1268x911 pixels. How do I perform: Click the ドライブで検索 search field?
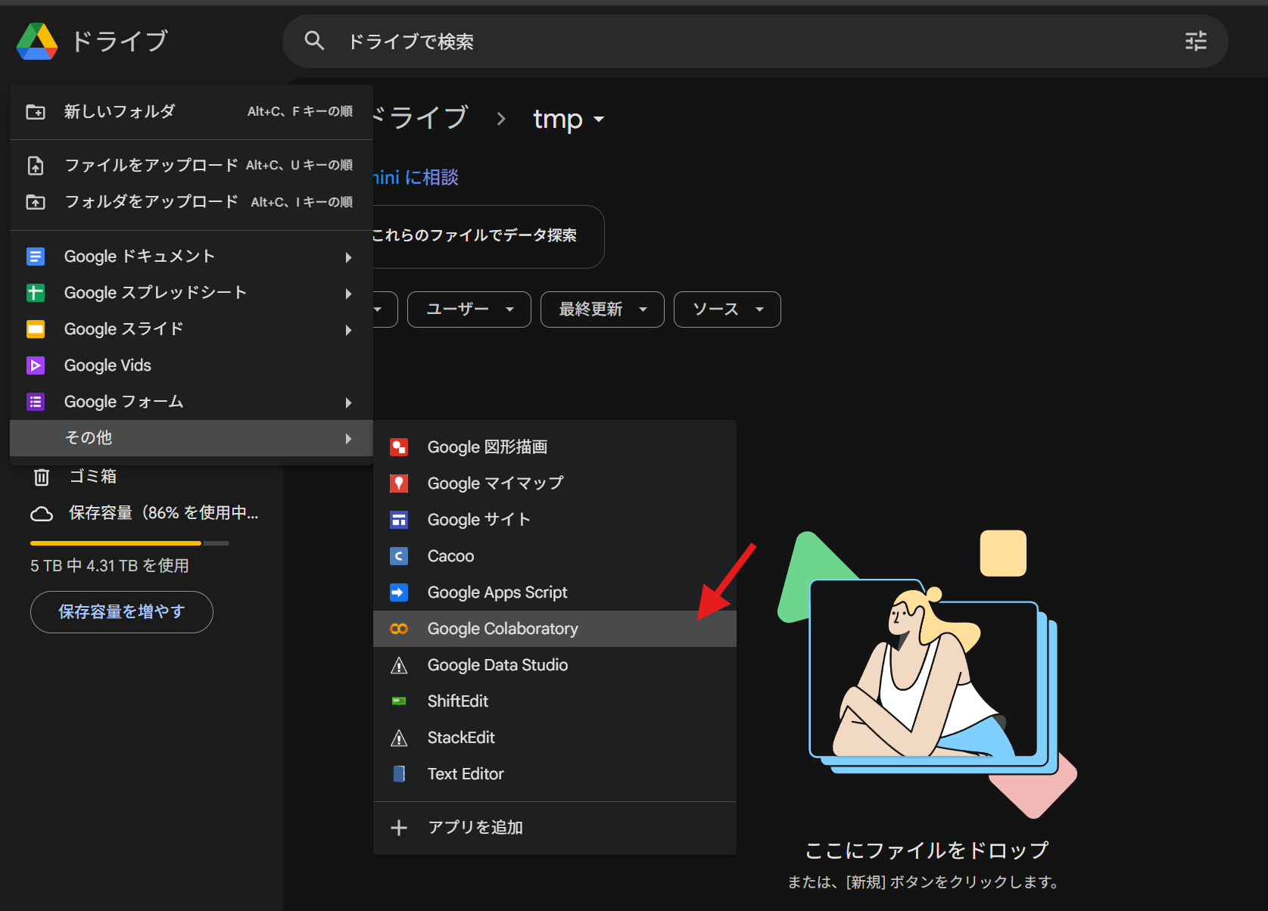[x=681, y=42]
